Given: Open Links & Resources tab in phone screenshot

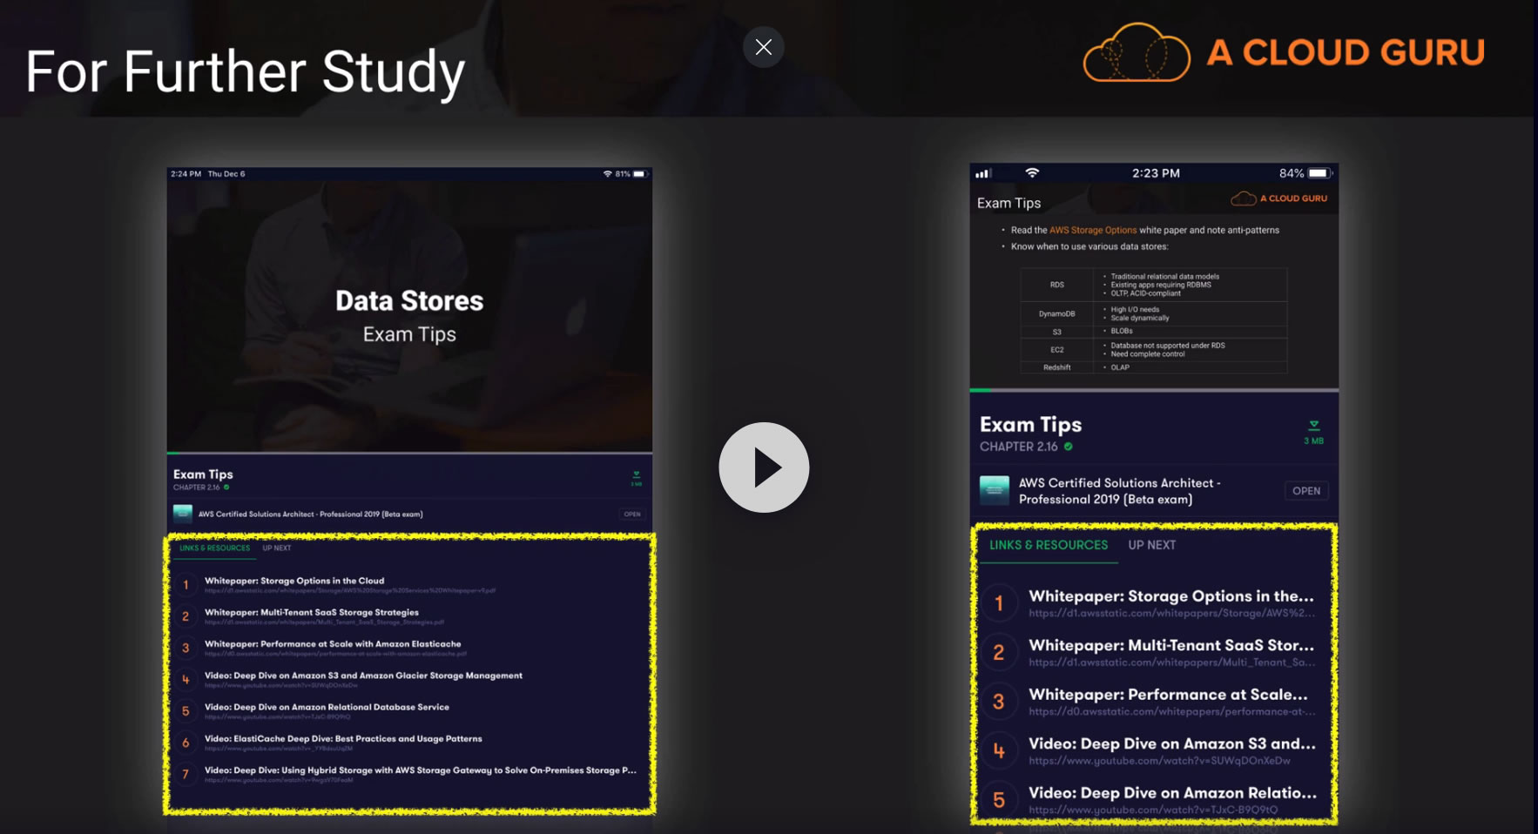Looking at the screenshot, I should coord(1049,545).
